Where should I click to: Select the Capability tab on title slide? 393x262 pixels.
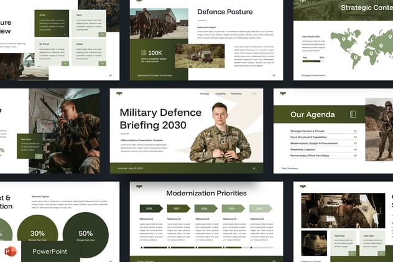click(x=221, y=93)
